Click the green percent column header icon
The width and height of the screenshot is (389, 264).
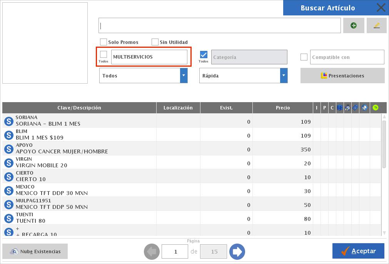376,108
